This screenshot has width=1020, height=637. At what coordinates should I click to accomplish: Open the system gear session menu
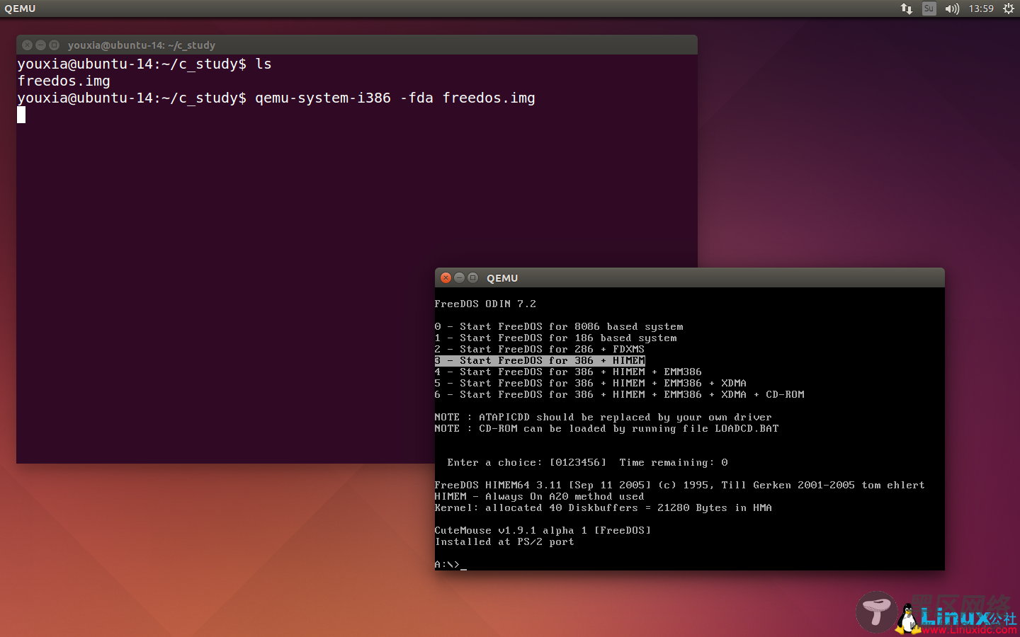[x=1009, y=8]
